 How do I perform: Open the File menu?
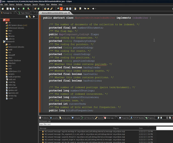(x=2, y=5)
